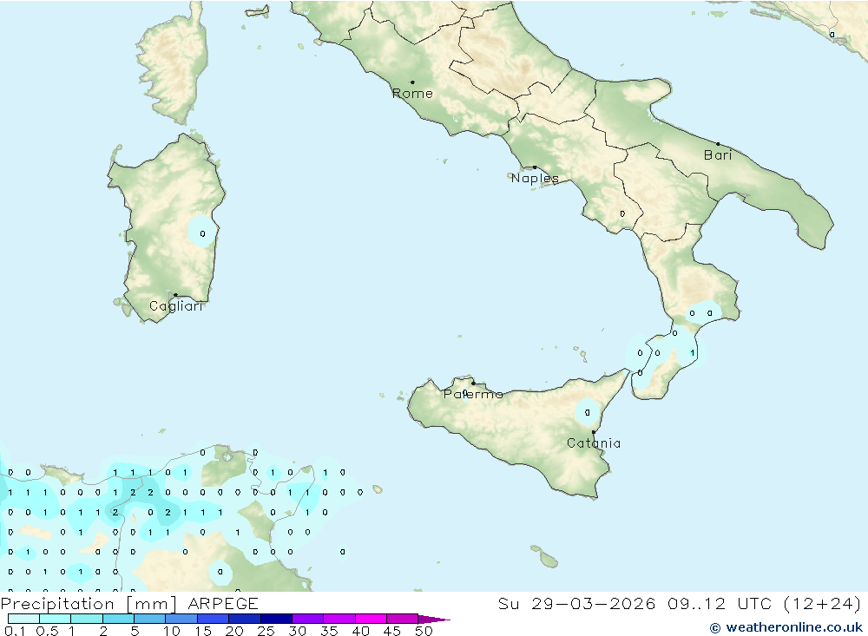Click the 1 precipitation value over Calabria
Viewport: 868px width, 636px height.
pos(692,353)
